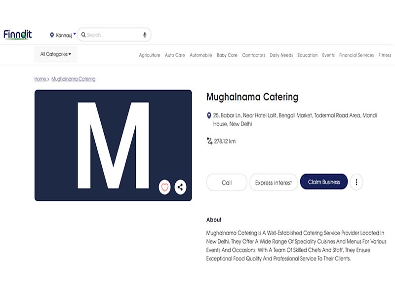Click the Call button
This screenshot has width=395, height=296.
pos(227,183)
